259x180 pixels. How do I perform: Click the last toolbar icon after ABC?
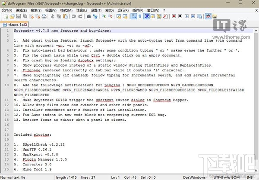pyautogui.click(x=215, y=16)
